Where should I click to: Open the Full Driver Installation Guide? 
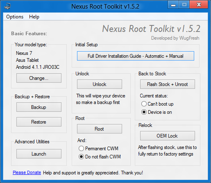click(136, 56)
